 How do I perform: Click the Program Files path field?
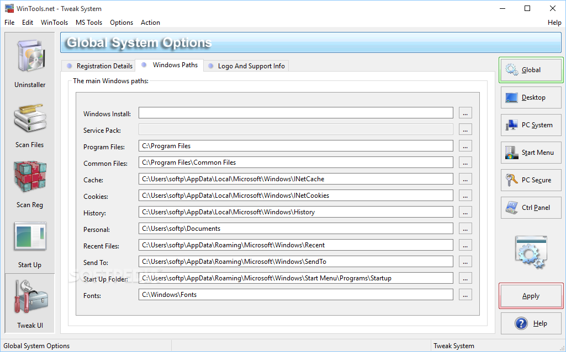295,146
